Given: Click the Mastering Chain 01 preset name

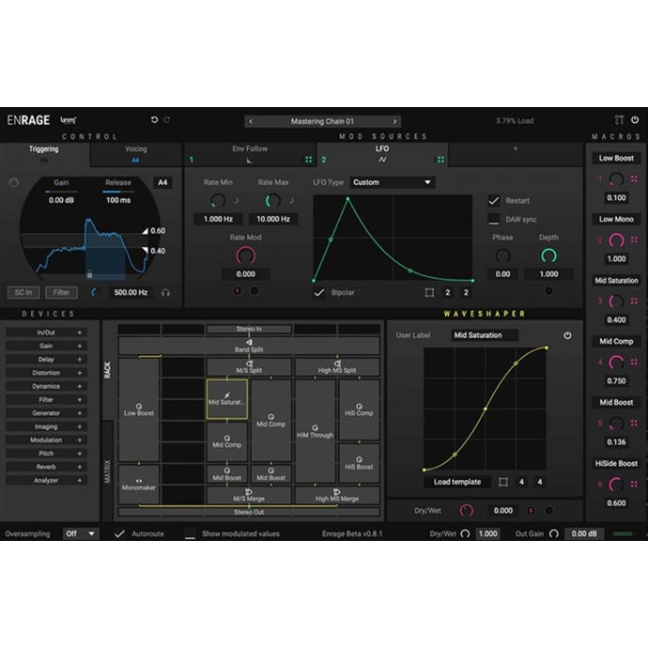Looking at the screenshot, I should (322, 121).
